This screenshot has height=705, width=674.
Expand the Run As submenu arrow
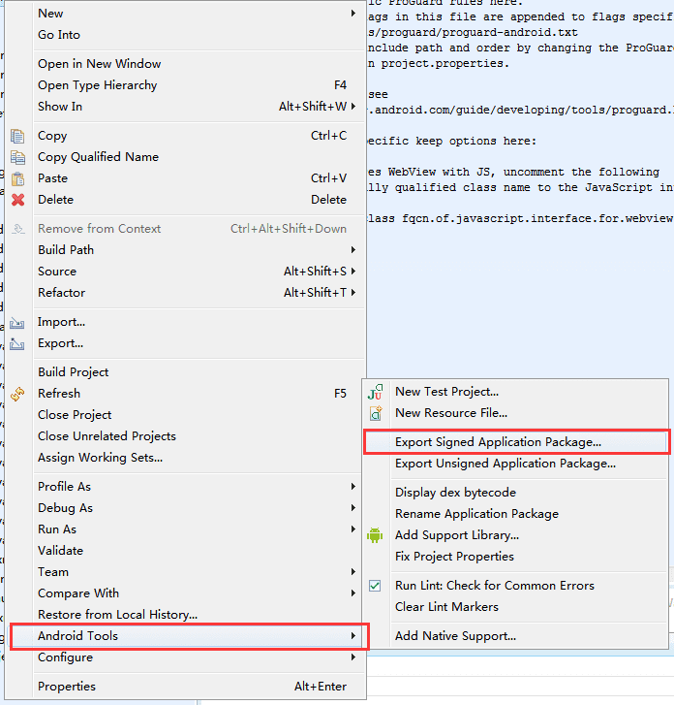click(x=353, y=529)
